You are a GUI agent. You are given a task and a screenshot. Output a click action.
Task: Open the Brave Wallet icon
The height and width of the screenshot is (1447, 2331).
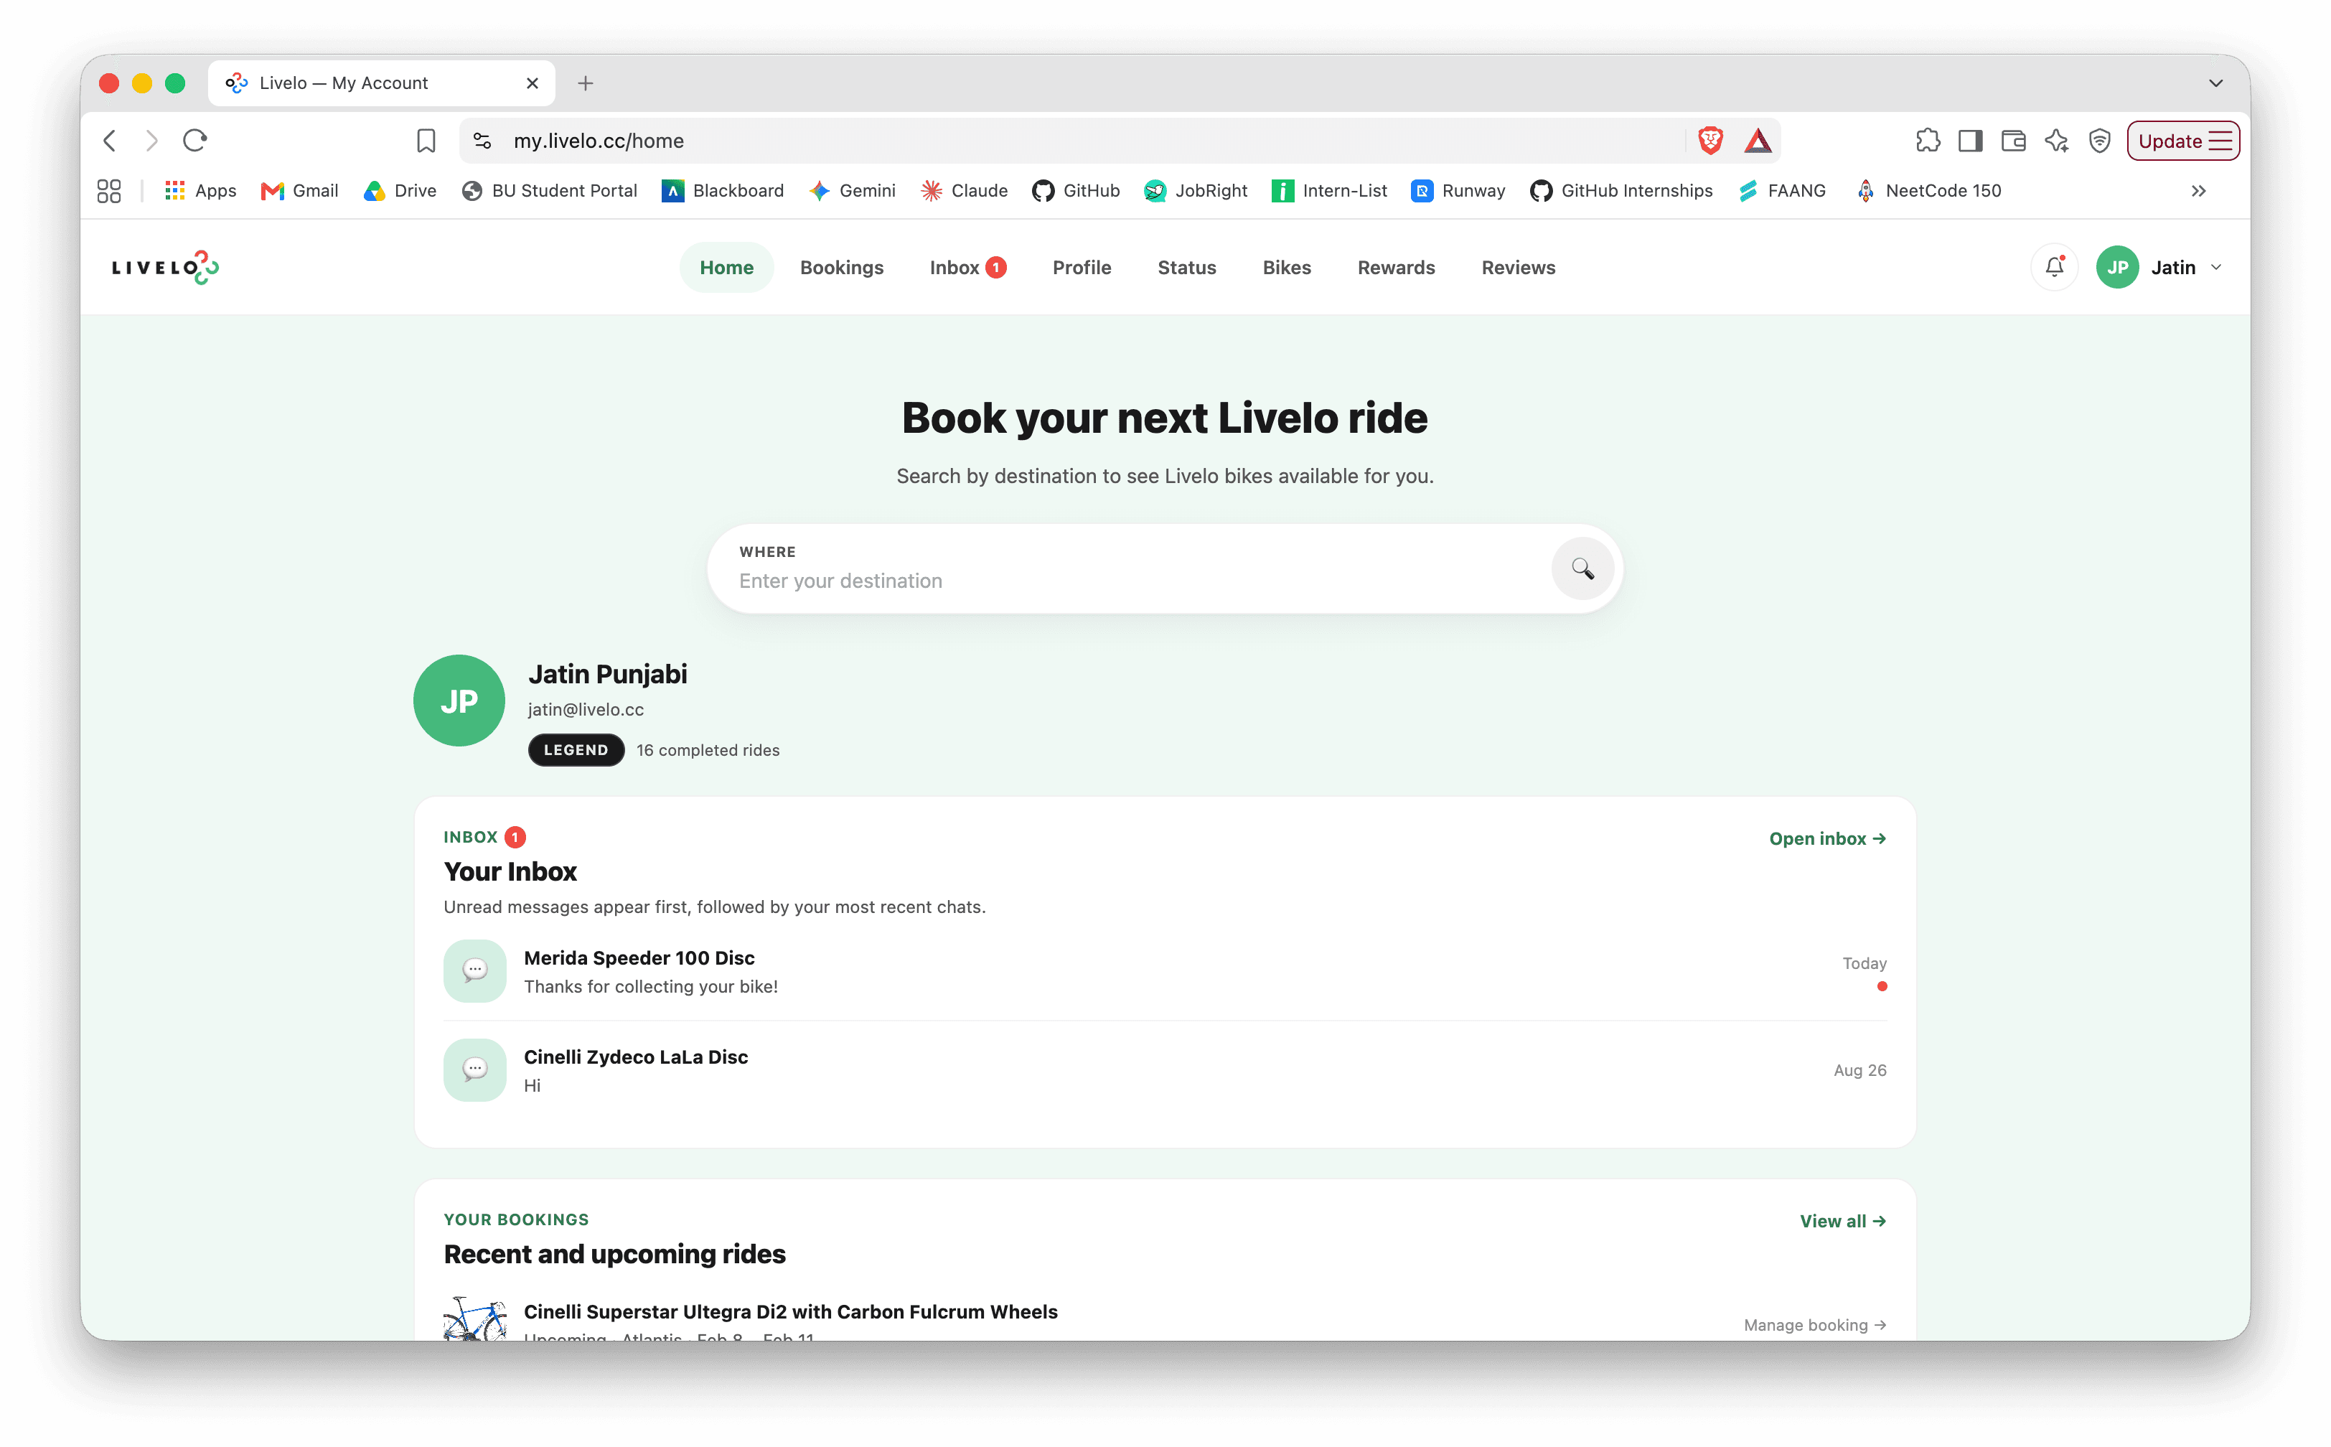(2013, 141)
